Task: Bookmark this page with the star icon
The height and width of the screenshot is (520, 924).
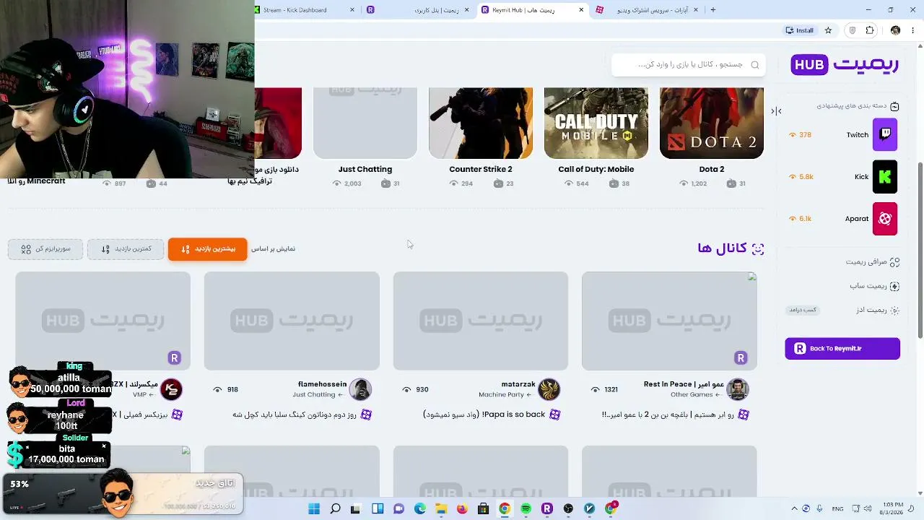Action: click(x=828, y=30)
